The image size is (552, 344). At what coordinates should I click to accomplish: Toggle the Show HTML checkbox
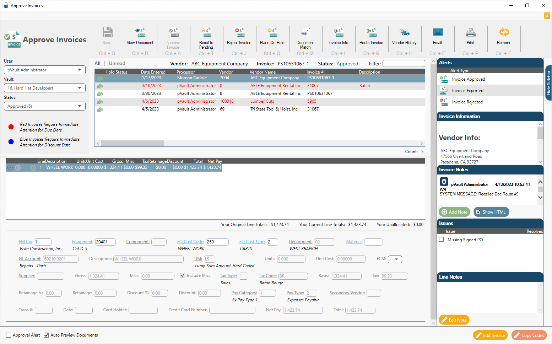[x=478, y=212]
